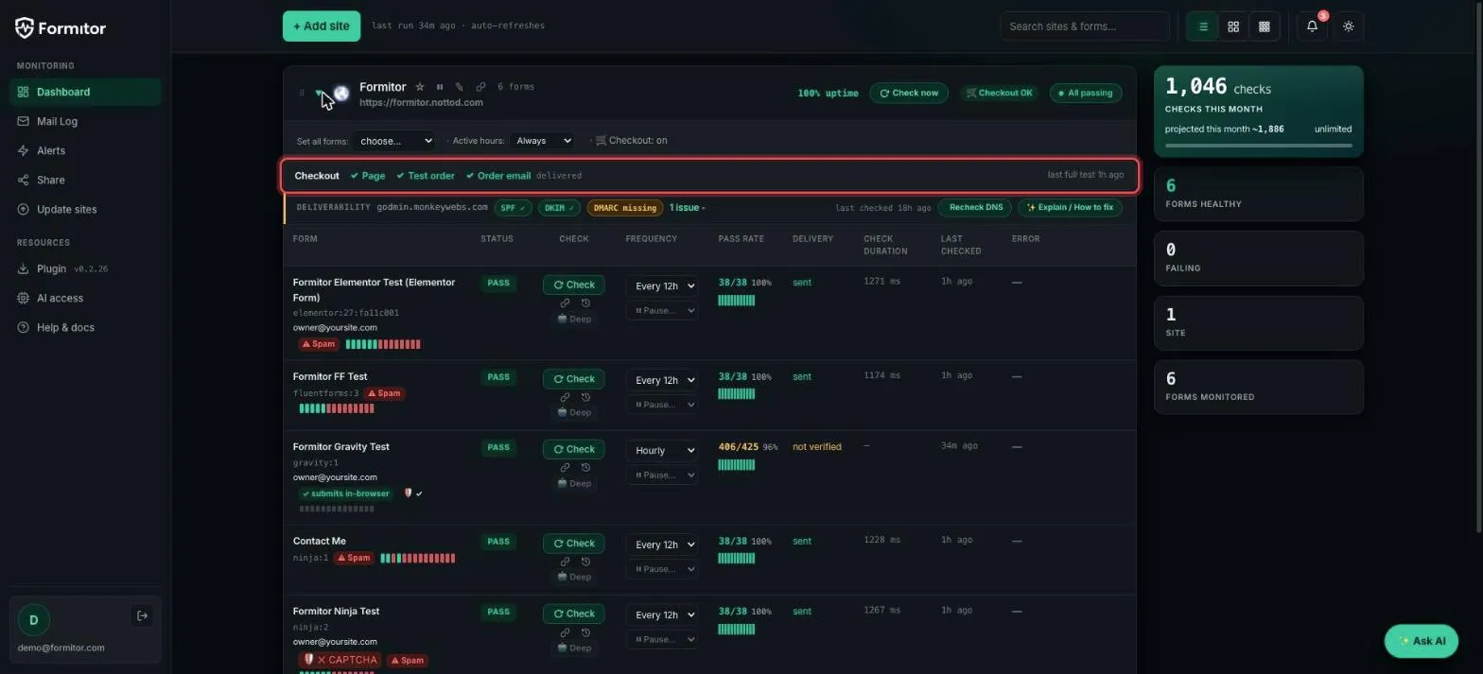Screen dimensions: 1483x674
Task: Open Plugin download in Resources
Action: coord(85,269)
